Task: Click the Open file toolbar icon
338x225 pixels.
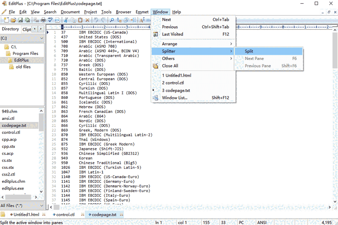Action: click(x=14, y=20)
